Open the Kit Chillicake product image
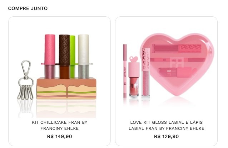Screen dimensions: 228x148 57,76
